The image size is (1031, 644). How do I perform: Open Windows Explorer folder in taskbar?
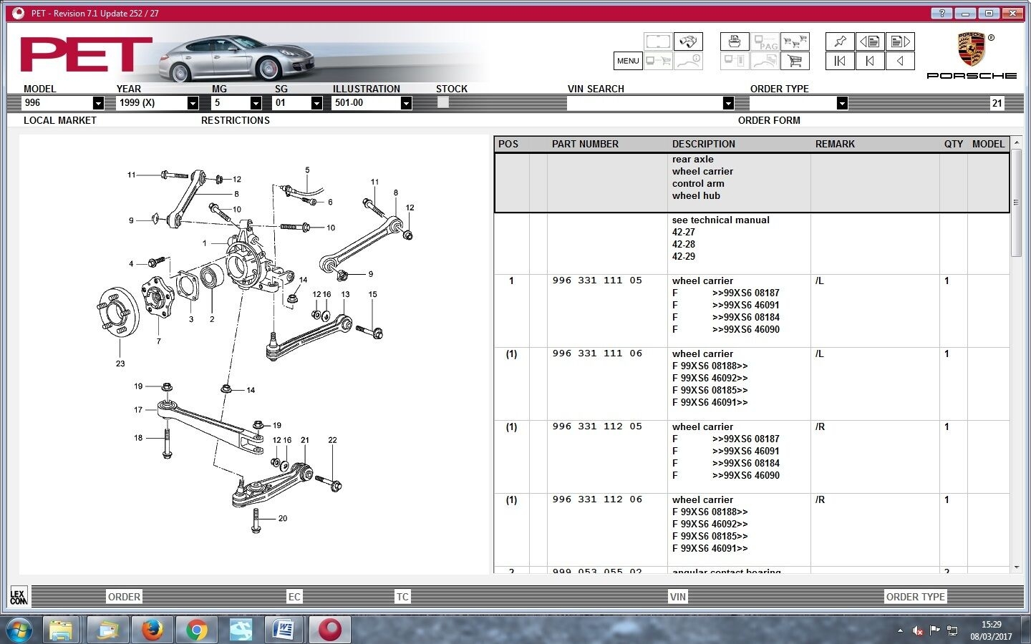[62, 630]
